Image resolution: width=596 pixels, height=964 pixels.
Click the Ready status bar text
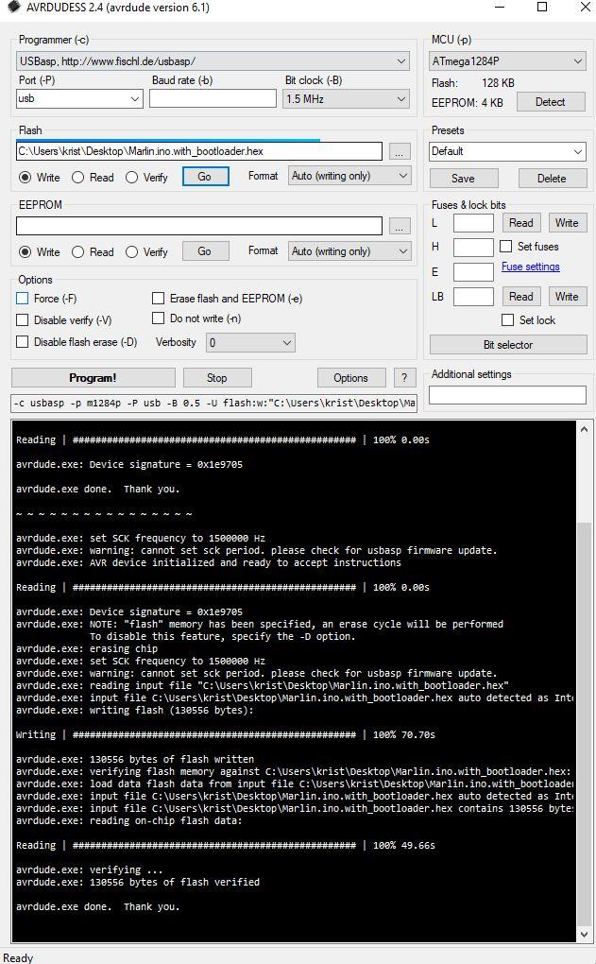[x=18, y=957]
